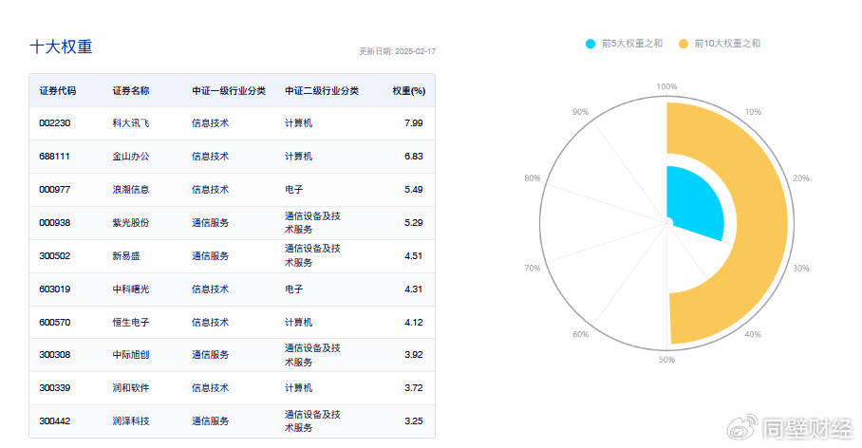The width and height of the screenshot is (862, 448).
Task: Select stock code 000977
Action: coord(54,190)
